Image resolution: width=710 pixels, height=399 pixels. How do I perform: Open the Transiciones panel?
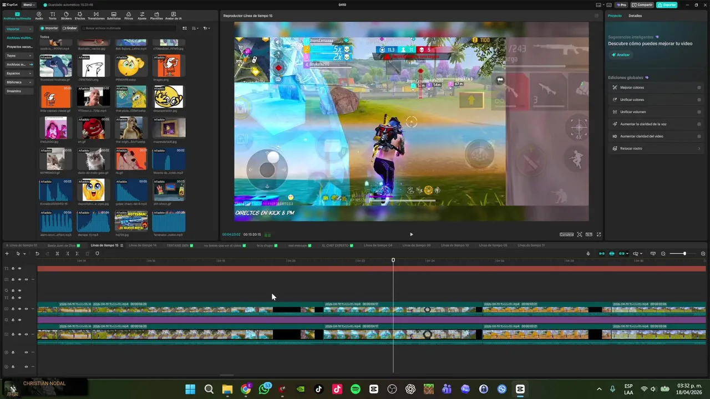click(96, 16)
